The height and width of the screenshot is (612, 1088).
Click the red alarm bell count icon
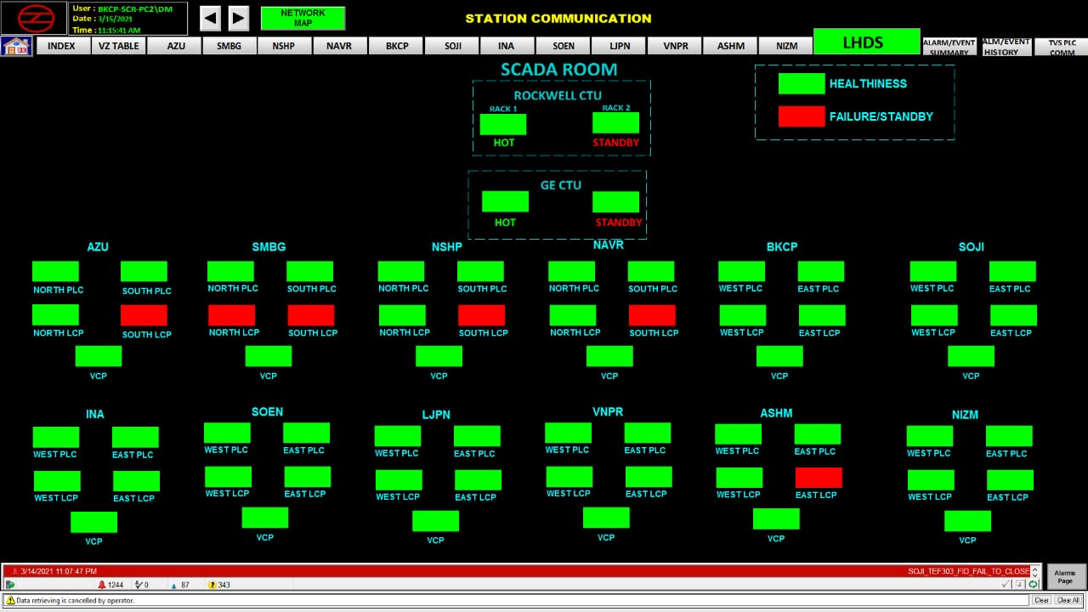coord(102,585)
